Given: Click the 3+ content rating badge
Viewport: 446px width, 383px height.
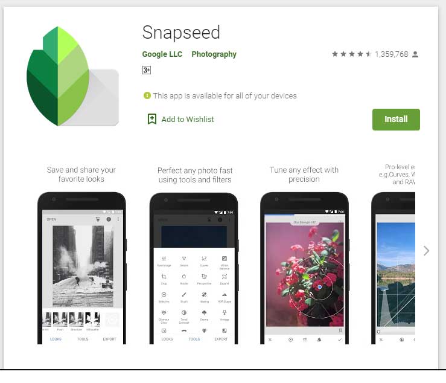Looking at the screenshot, I should click(147, 70).
